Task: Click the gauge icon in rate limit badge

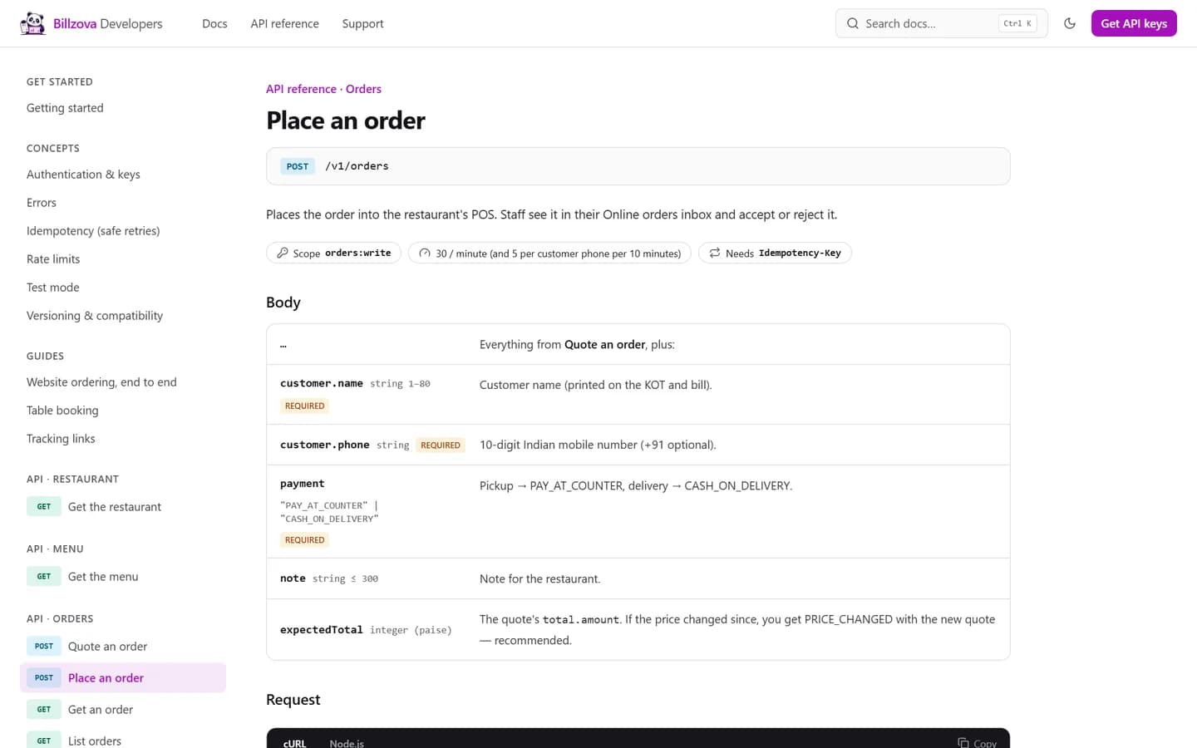Action: click(x=425, y=253)
